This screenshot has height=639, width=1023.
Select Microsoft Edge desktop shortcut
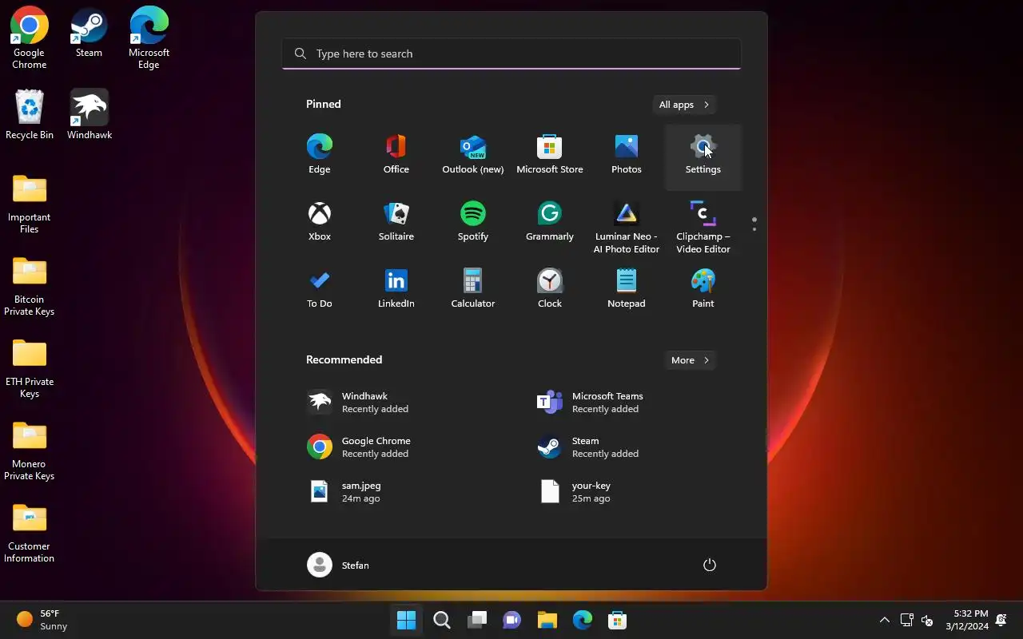[x=149, y=38]
